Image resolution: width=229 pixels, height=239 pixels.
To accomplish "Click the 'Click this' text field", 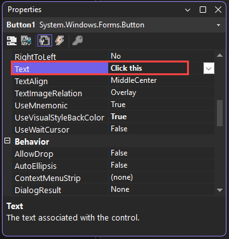I will [x=148, y=68].
